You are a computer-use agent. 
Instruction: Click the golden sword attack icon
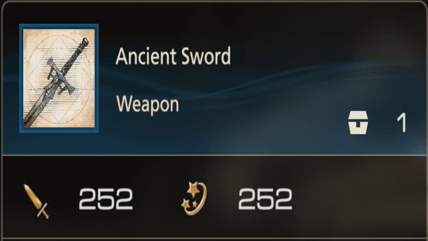tap(36, 202)
